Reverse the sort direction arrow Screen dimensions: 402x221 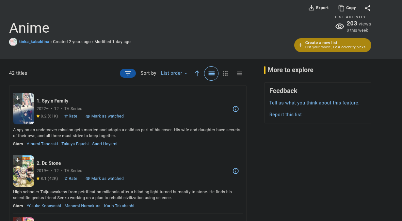tap(197, 73)
